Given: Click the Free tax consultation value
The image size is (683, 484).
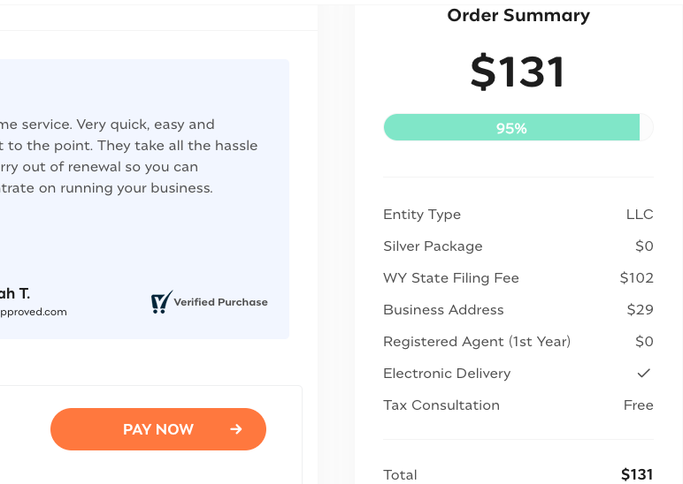Looking at the screenshot, I should [638, 405].
